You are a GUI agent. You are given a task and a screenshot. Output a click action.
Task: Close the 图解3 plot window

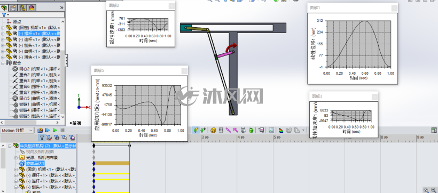(374, 96)
